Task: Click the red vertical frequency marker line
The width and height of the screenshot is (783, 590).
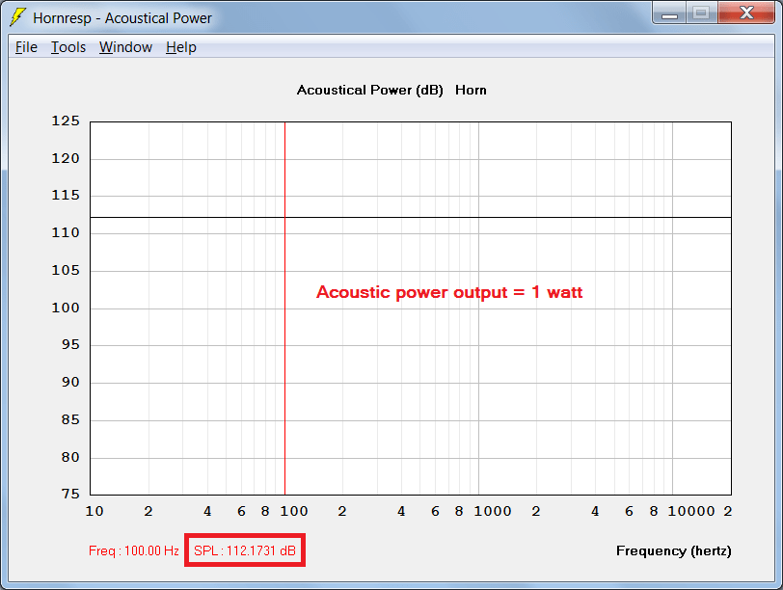Action: [284, 308]
